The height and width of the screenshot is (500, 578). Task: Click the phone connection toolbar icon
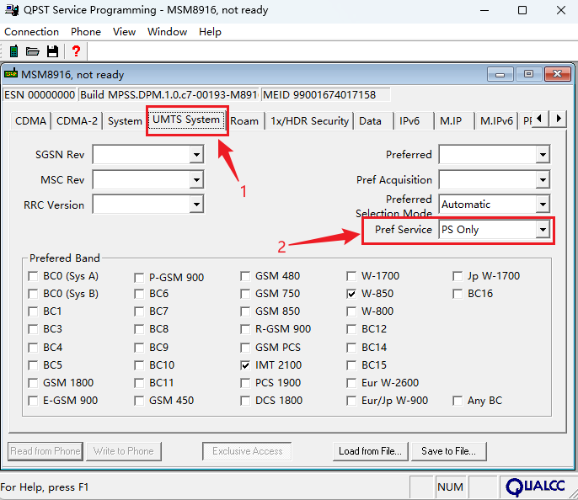pyautogui.click(x=13, y=51)
